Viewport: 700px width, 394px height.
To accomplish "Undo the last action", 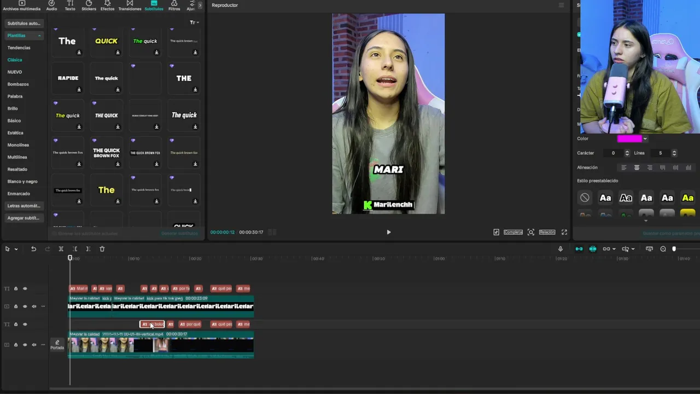I will [x=33, y=249].
